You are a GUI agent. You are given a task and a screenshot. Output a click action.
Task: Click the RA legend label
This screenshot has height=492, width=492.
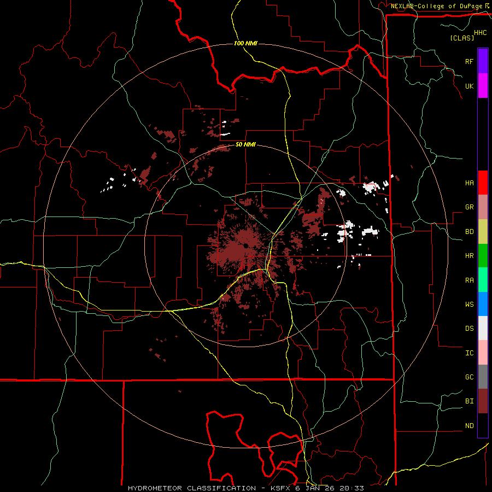[x=469, y=280]
